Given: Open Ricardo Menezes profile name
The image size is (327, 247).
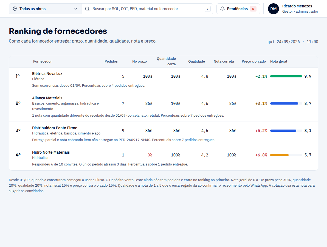Looking at the screenshot, I should coord(297,6).
